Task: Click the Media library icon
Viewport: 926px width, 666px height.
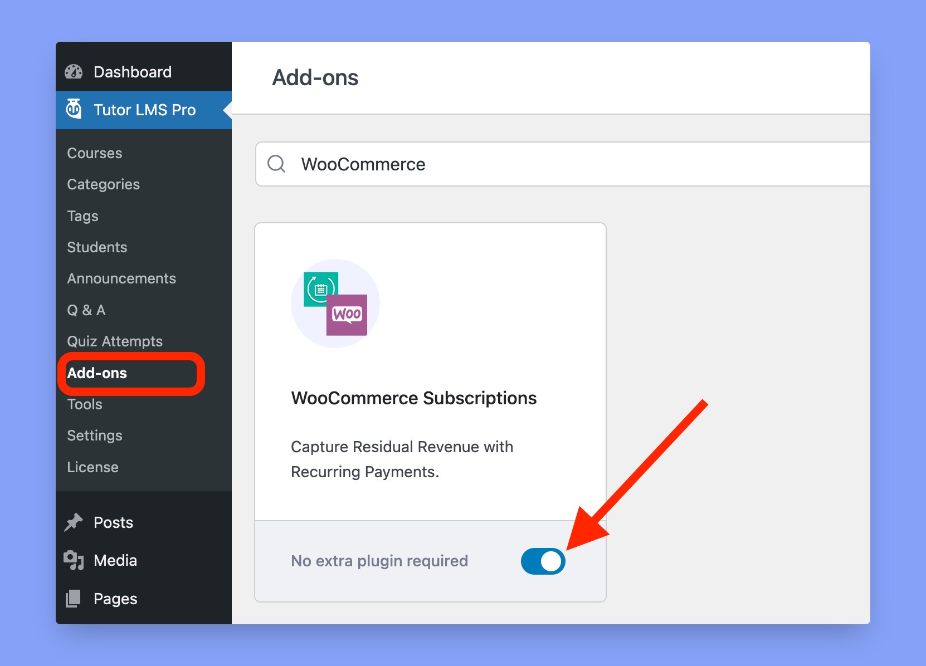Action: pos(74,560)
